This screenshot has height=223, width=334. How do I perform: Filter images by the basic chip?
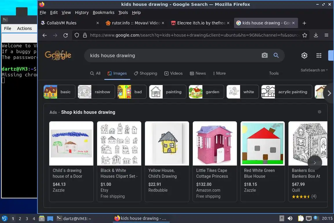click(59, 92)
